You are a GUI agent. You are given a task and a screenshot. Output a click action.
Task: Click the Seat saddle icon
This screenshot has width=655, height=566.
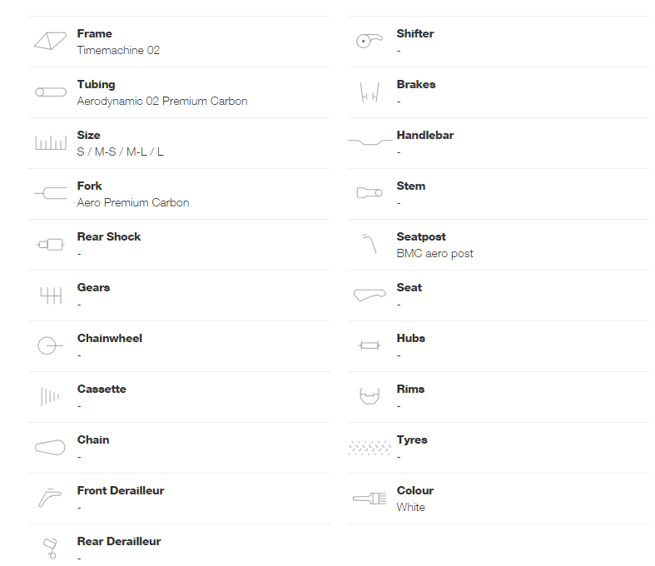click(370, 295)
